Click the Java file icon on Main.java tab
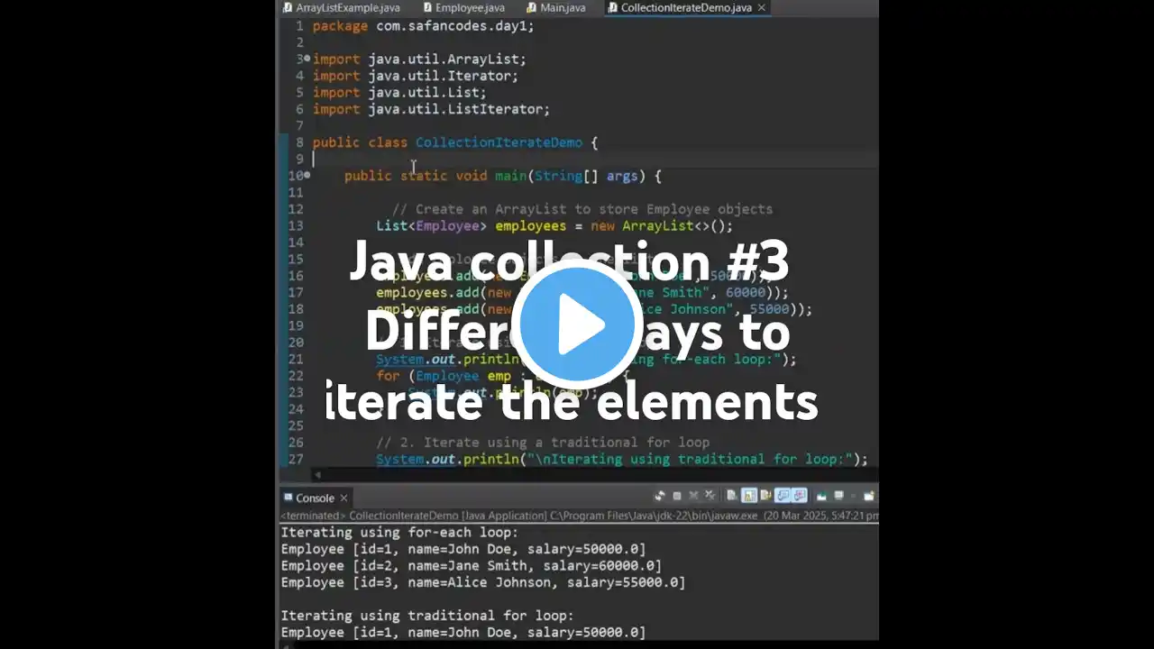1154x649 pixels. click(532, 7)
